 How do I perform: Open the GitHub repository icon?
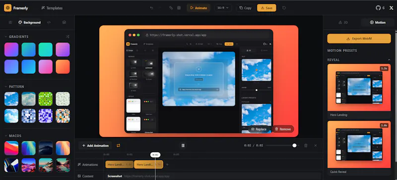click(x=378, y=8)
